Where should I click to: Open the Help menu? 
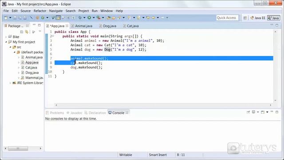pyautogui.click(x=119, y=11)
